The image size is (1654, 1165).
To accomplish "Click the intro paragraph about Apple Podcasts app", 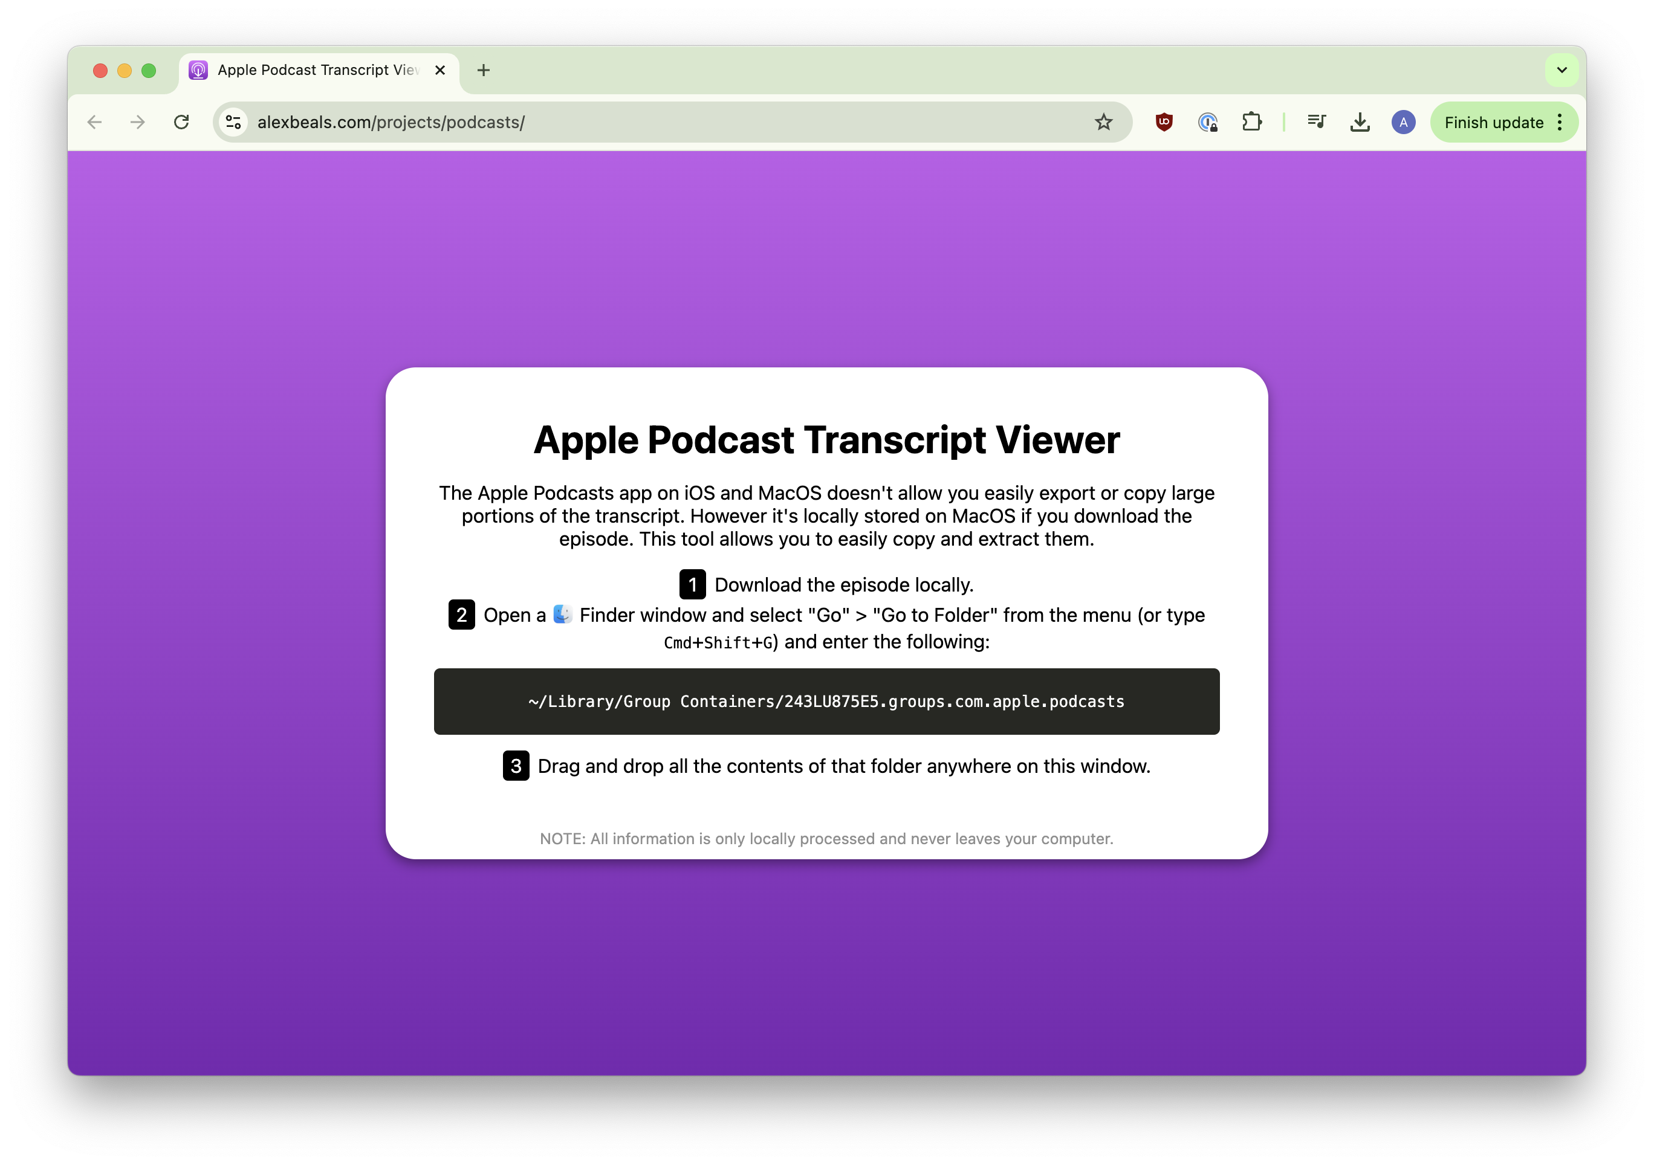I will 826,515.
